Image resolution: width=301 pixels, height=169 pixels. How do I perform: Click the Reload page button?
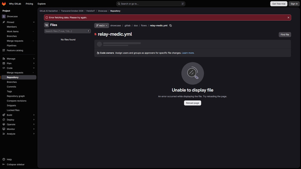[x=193, y=103]
